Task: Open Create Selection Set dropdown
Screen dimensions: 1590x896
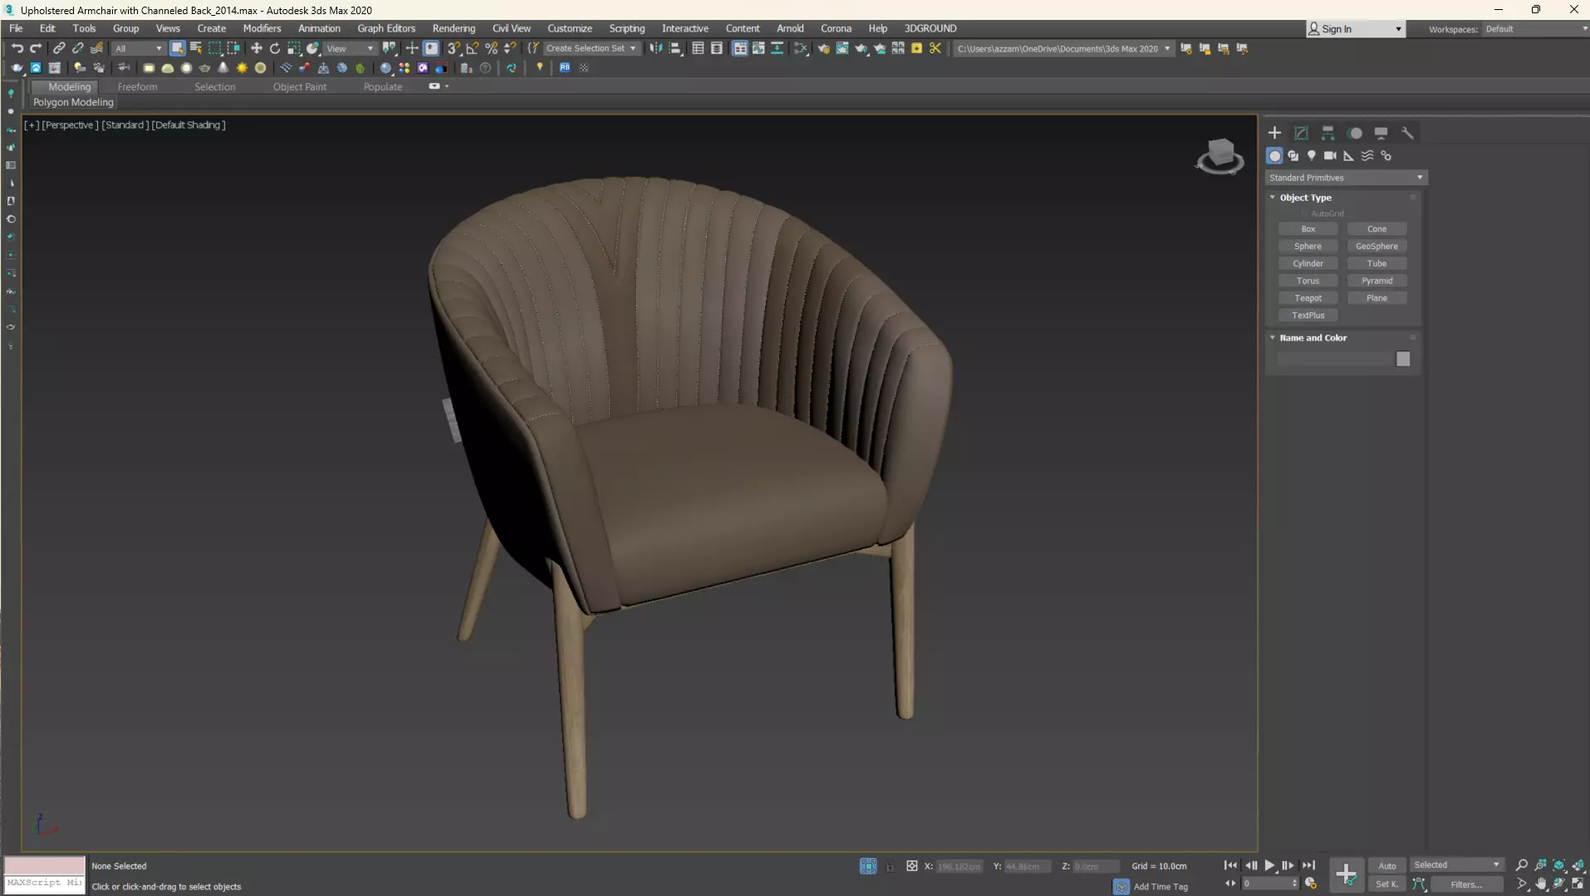Action: point(591,48)
